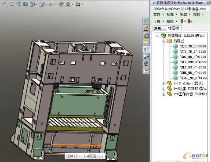Open the Appearances color ball task pane icon
The height and width of the screenshot is (162, 211).
point(146,63)
